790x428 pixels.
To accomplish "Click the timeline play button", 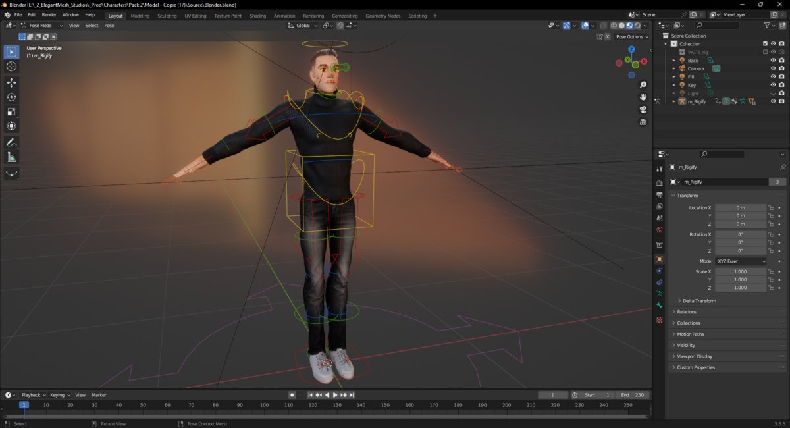I will (335, 395).
